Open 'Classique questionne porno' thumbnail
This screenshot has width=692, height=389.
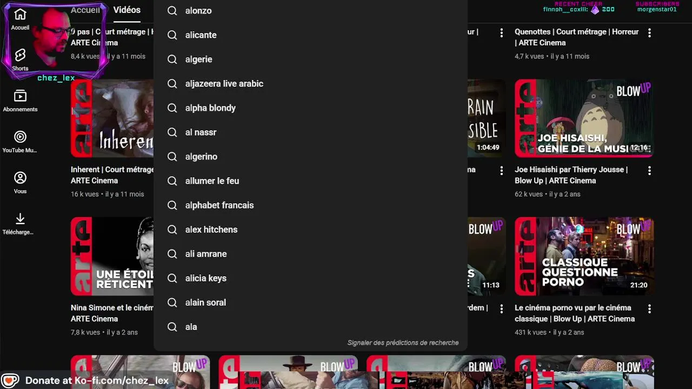pos(584,257)
